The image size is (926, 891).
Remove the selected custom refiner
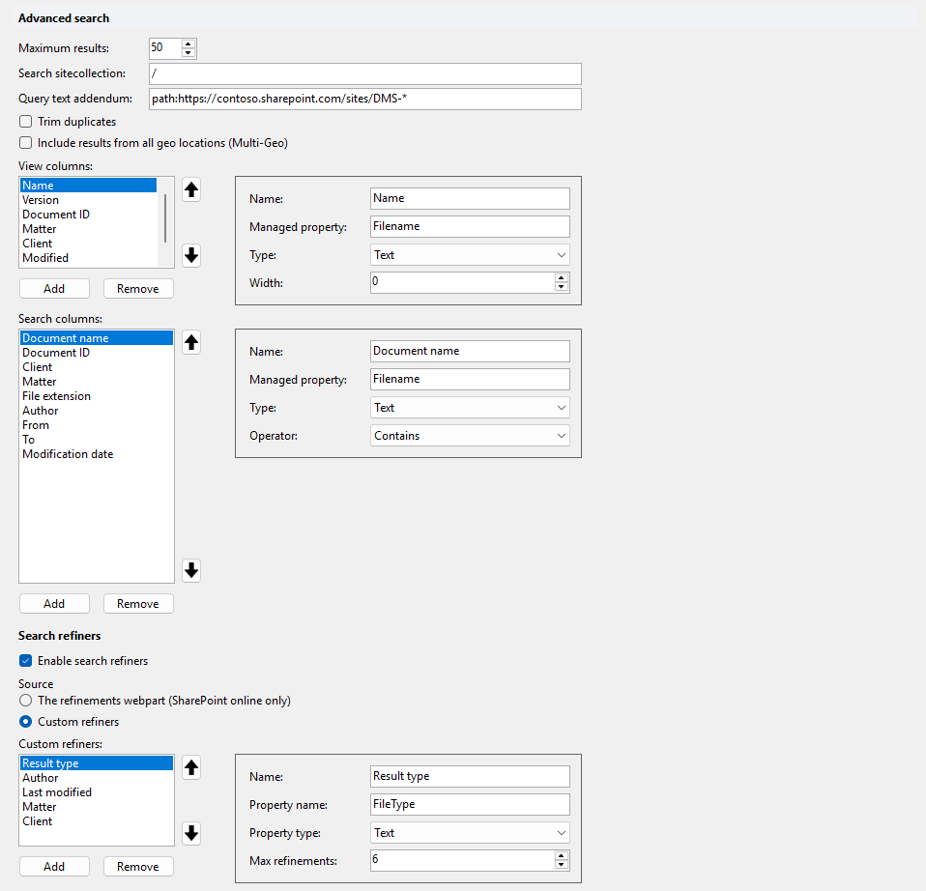(x=138, y=866)
